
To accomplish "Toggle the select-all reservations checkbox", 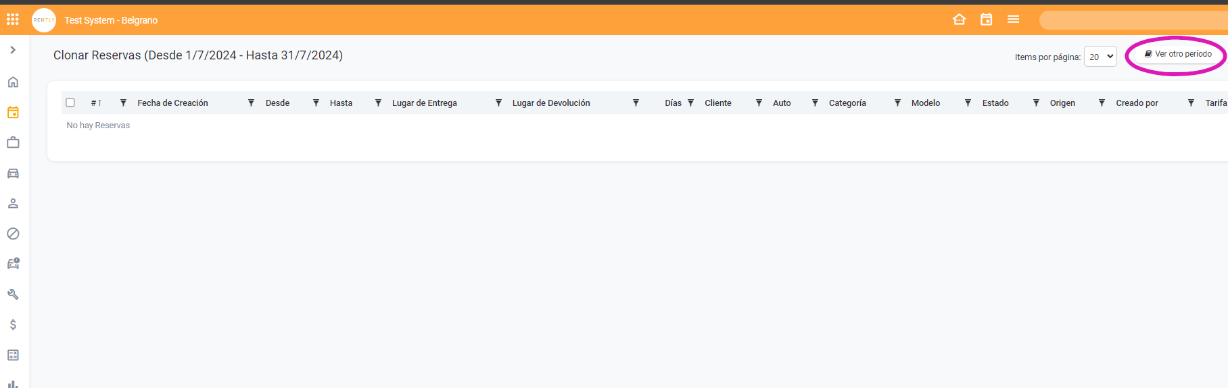I will coord(70,103).
